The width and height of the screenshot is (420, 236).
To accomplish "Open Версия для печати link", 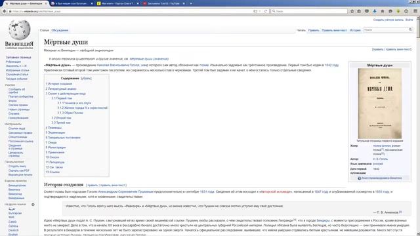I will [20, 175].
